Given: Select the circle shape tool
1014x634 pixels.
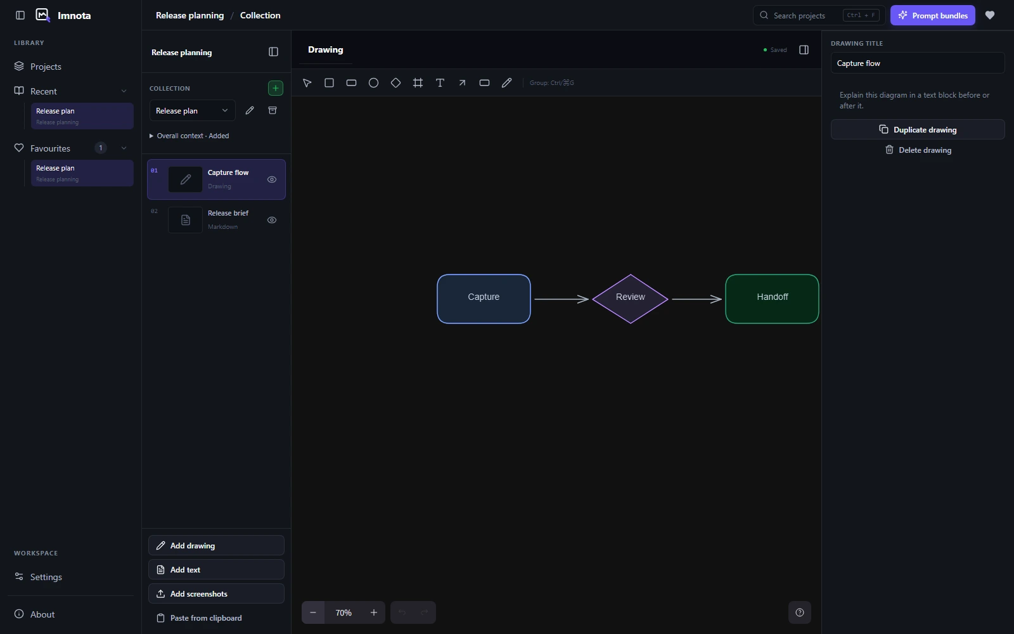Looking at the screenshot, I should pos(373,83).
